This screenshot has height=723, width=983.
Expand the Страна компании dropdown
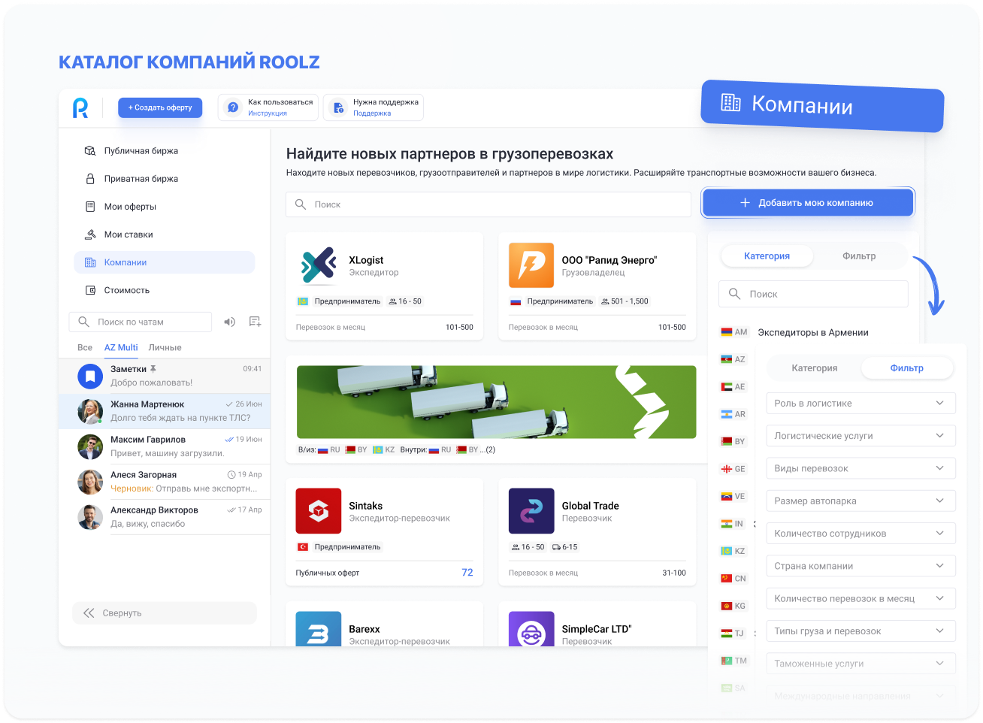click(x=861, y=566)
